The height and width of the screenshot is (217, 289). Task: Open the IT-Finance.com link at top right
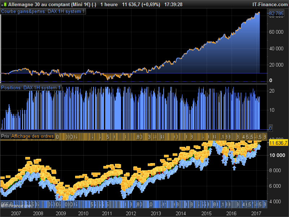pos(270,4)
